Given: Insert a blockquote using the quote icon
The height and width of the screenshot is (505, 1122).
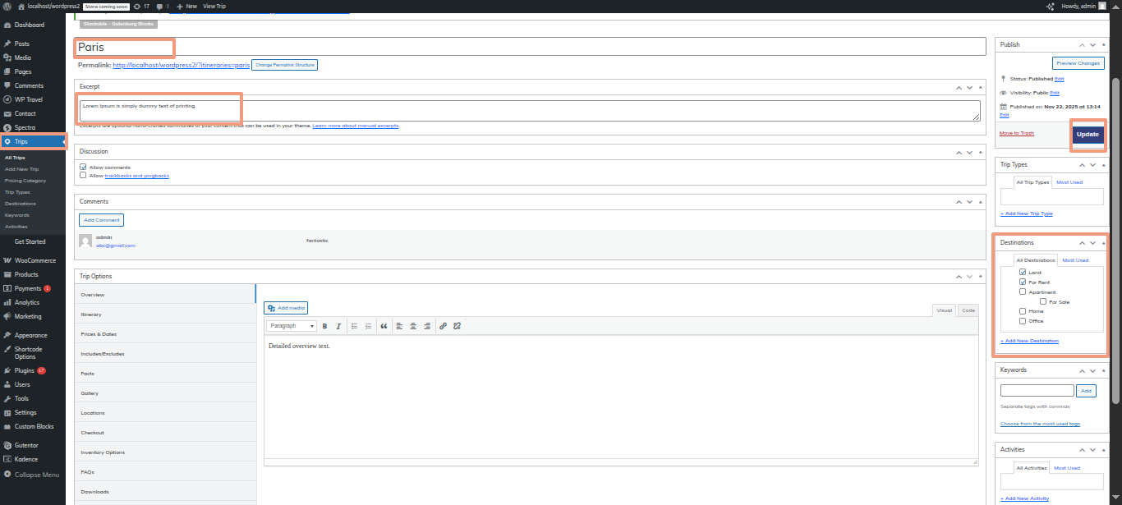Looking at the screenshot, I should coord(384,326).
